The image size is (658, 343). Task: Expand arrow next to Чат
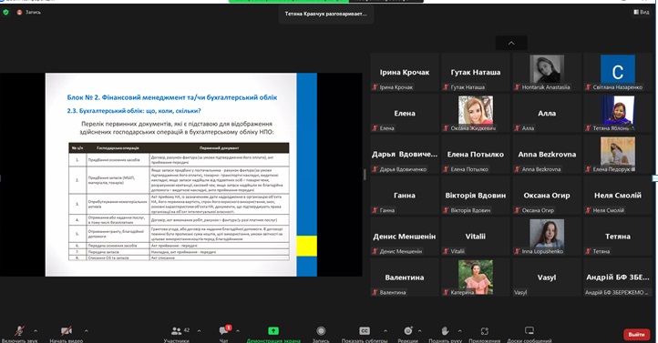click(x=238, y=331)
